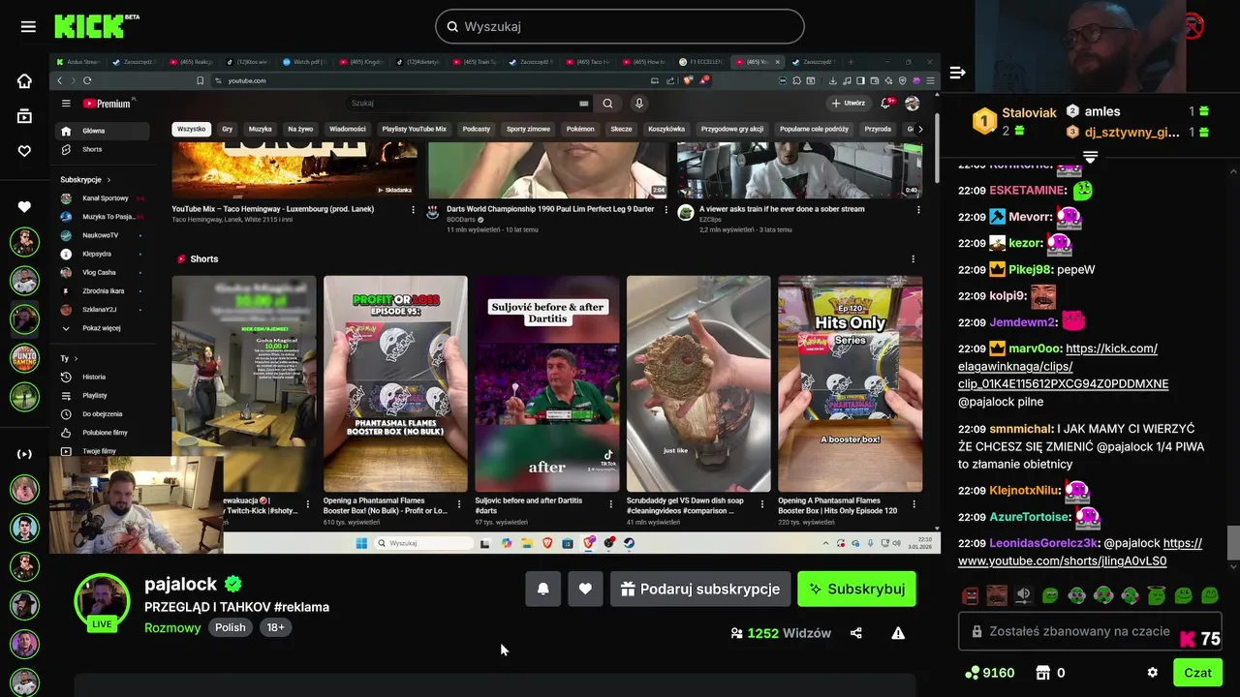This screenshot has height=697, width=1240.
Task: Expand the 'Ty' section chevron in streamed YouTube
Action: pyautogui.click(x=77, y=358)
